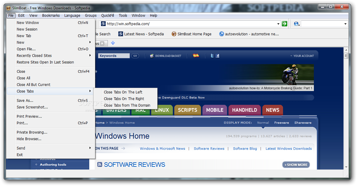Open the Language menu
Screen dimensions: 357x186
(72, 16)
